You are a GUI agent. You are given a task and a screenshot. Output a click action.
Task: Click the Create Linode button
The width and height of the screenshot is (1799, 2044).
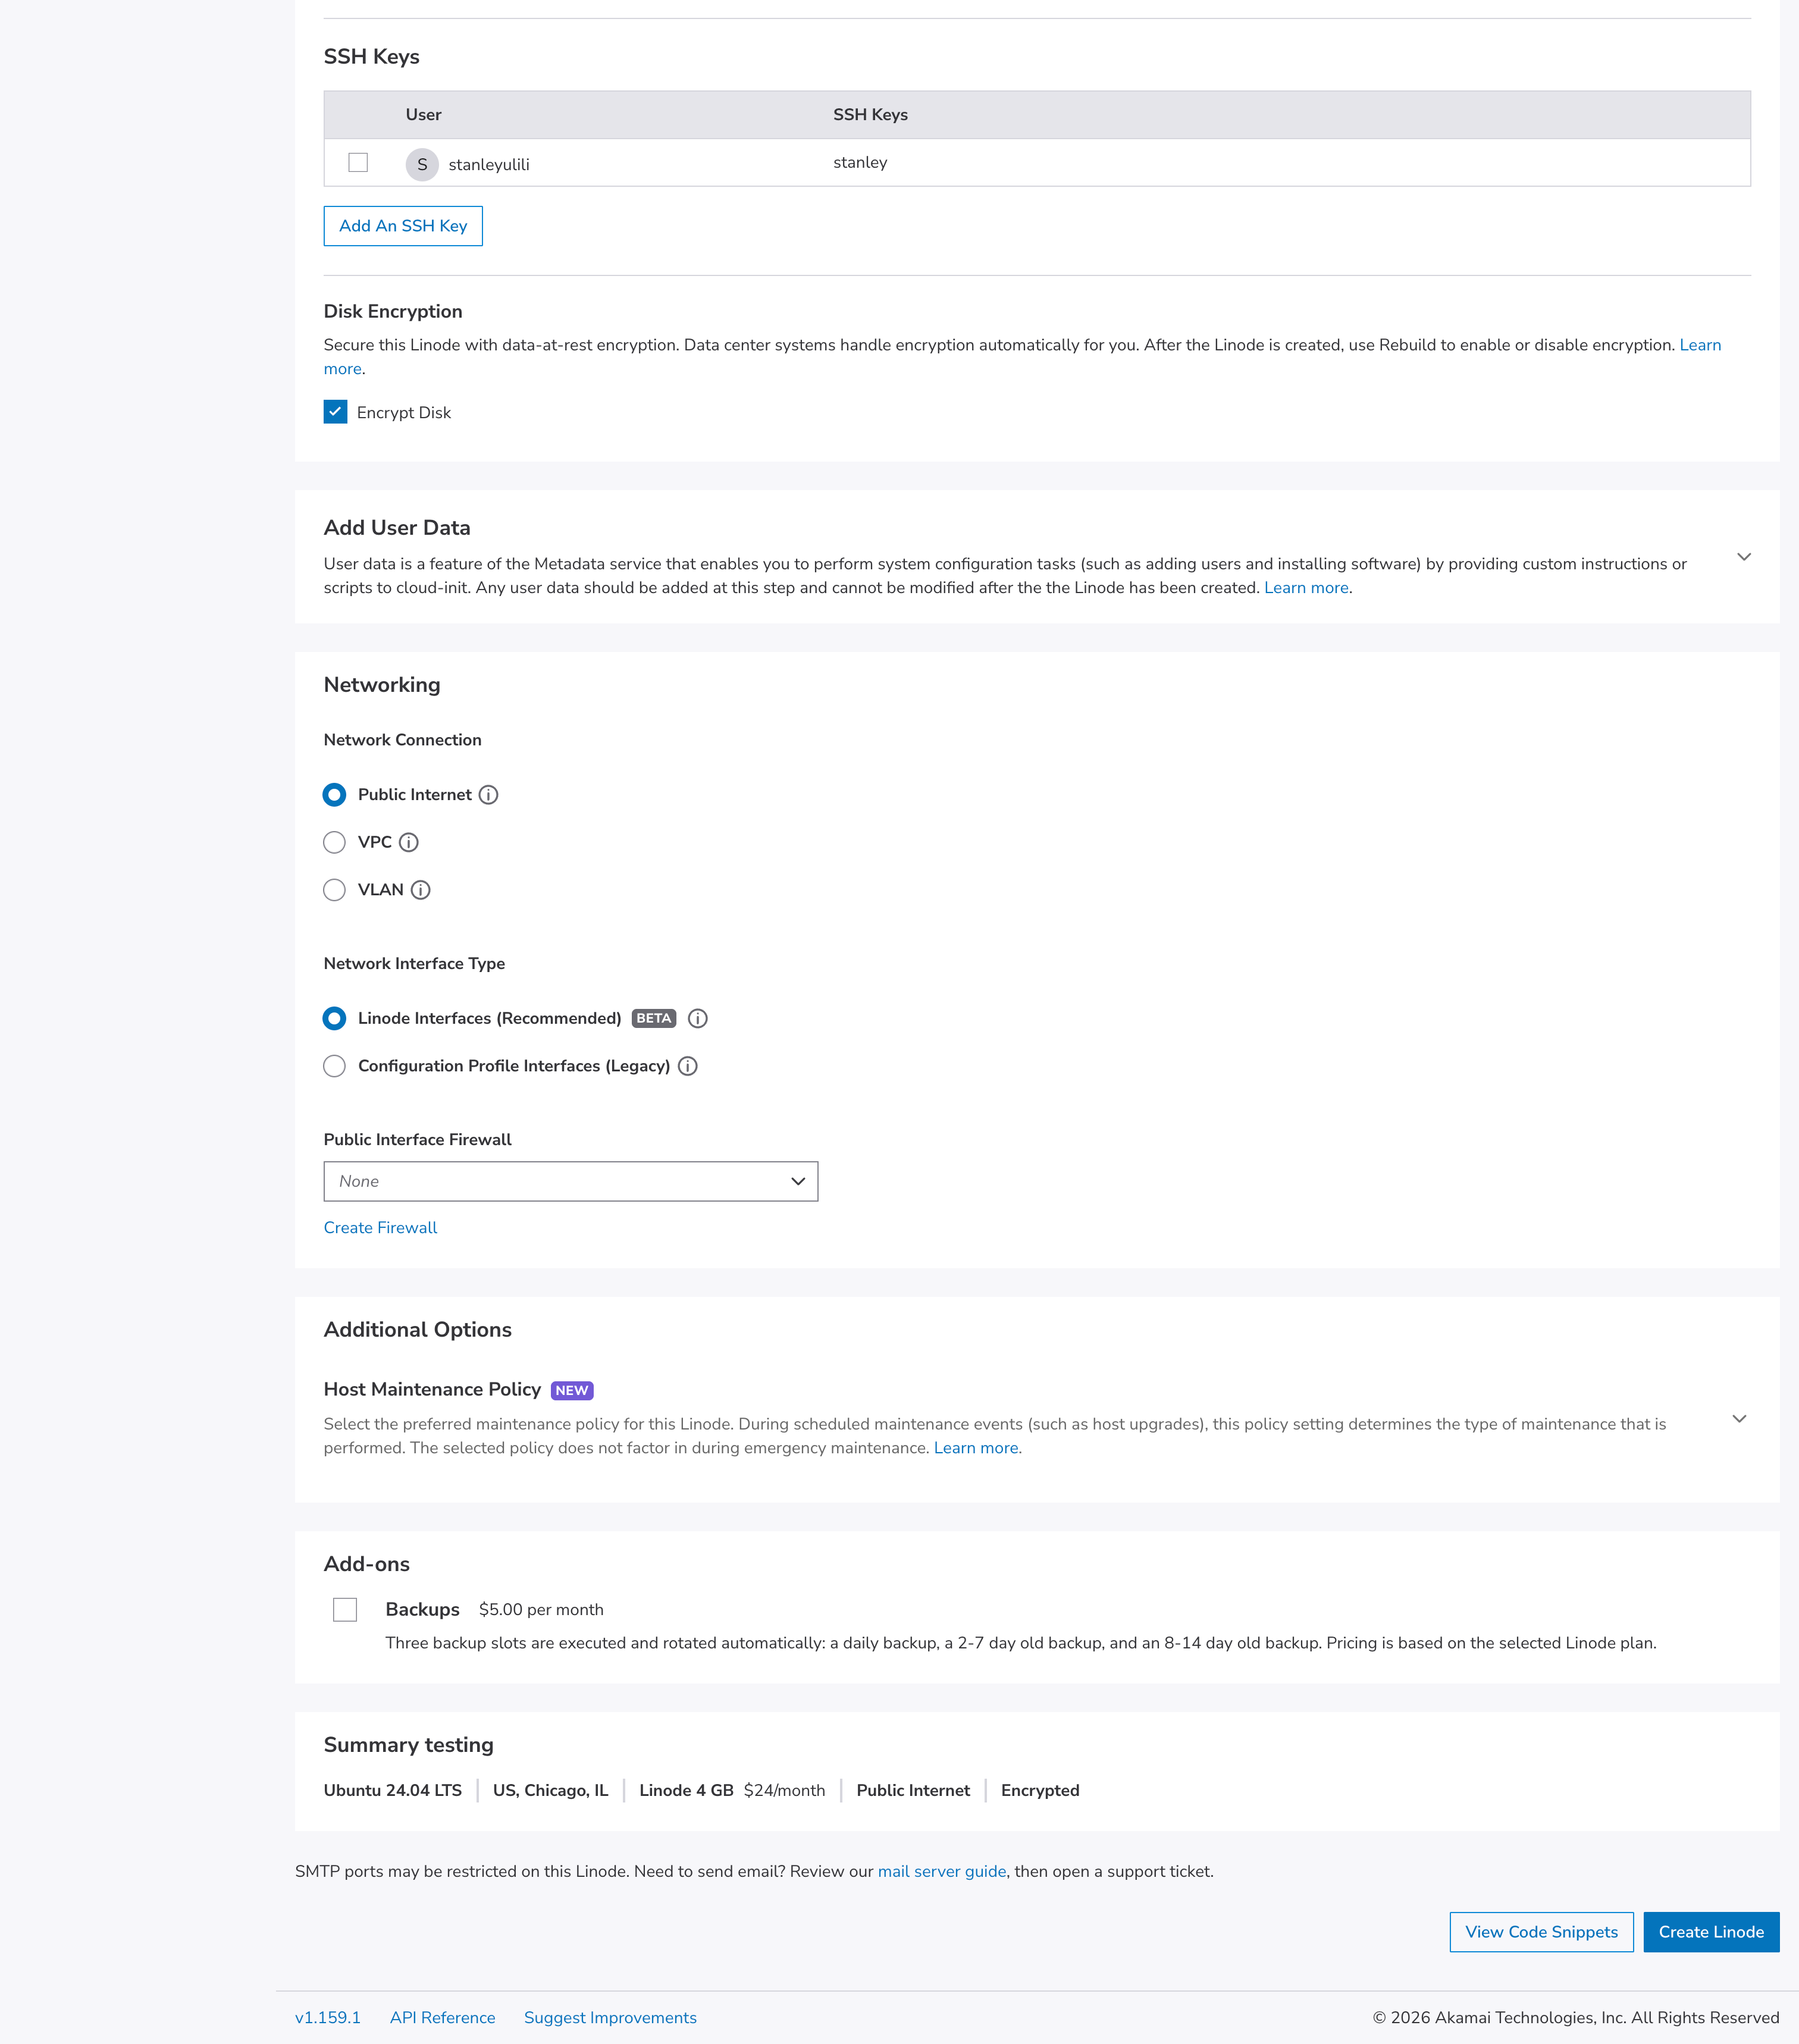coord(1711,1932)
